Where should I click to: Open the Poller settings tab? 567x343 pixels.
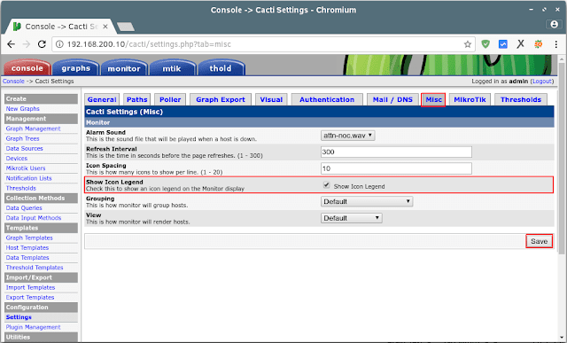[x=170, y=99]
